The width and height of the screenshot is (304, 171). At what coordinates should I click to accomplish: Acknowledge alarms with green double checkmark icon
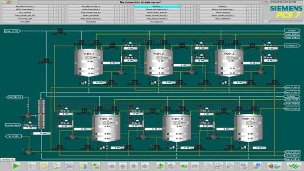tap(294, 166)
